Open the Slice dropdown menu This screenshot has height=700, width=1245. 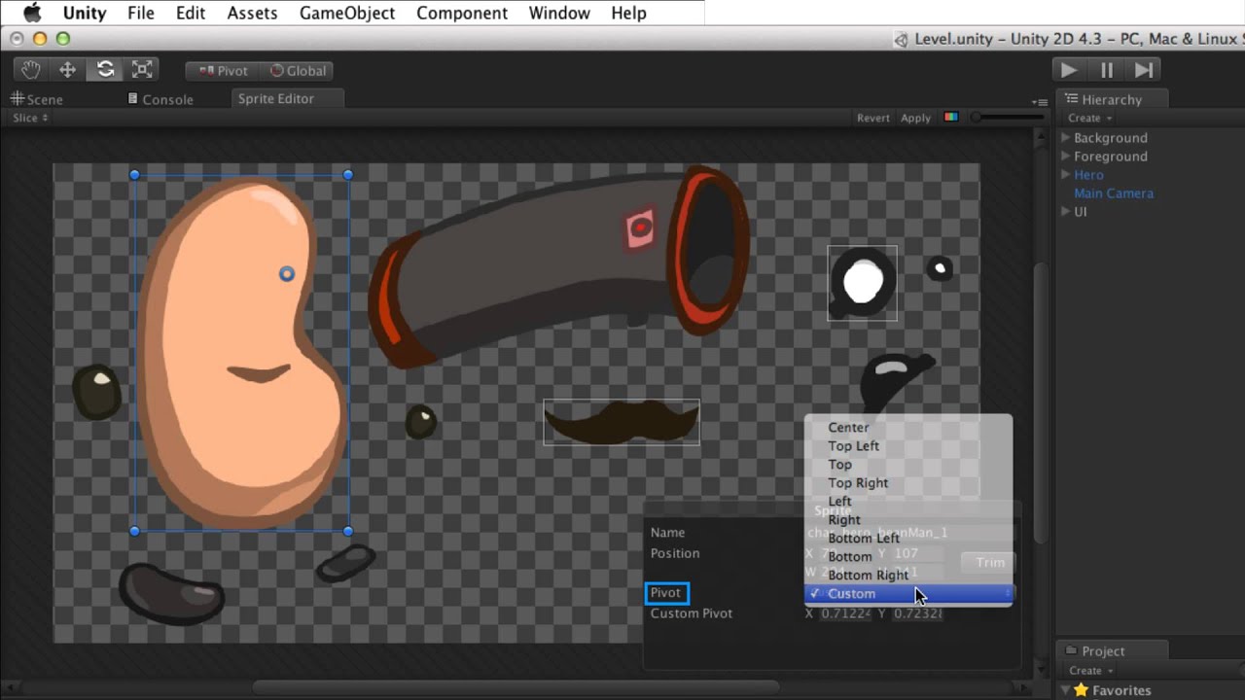pos(30,118)
